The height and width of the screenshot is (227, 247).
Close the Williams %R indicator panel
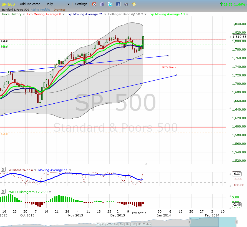click(x=3, y=169)
